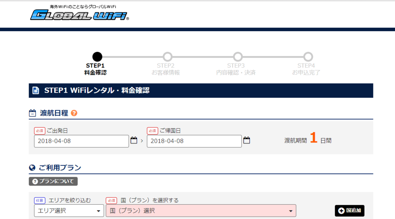Open the departure date calendar icon

(134, 140)
